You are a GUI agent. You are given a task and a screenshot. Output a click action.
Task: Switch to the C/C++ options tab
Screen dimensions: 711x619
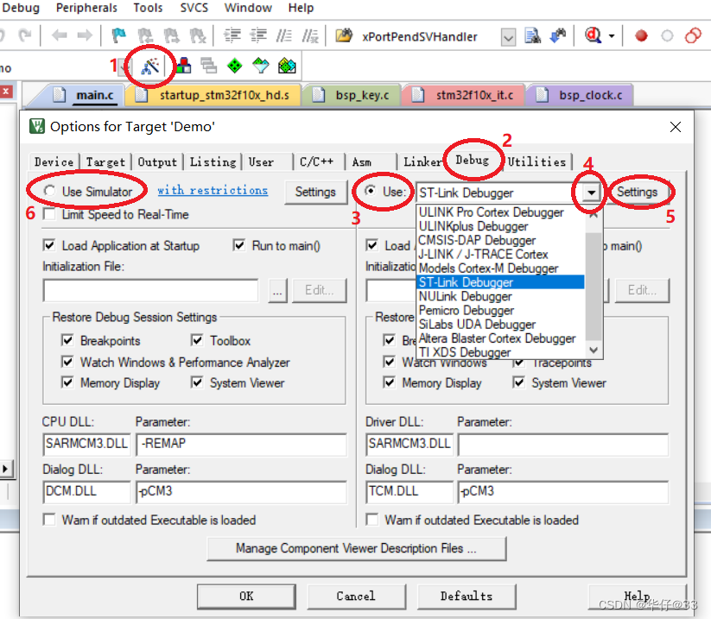click(x=316, y=162)
